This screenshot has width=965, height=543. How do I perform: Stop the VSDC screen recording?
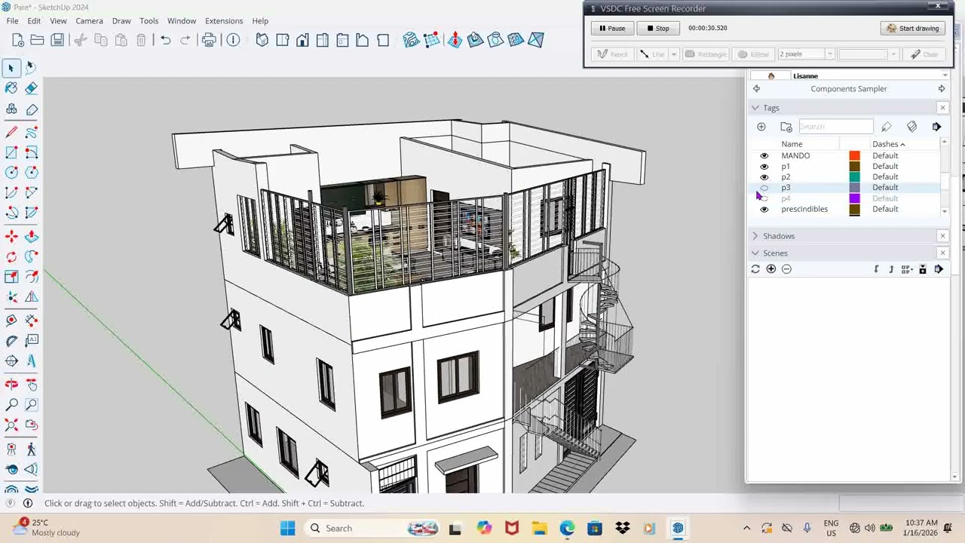pyautogui.click(x=657, y=28)
